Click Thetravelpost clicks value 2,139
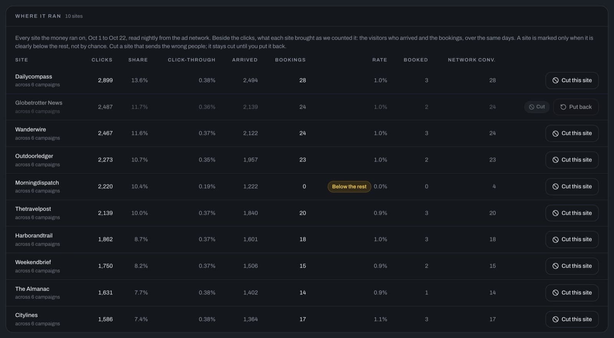 pyautogui.click(x=105, y=213)
